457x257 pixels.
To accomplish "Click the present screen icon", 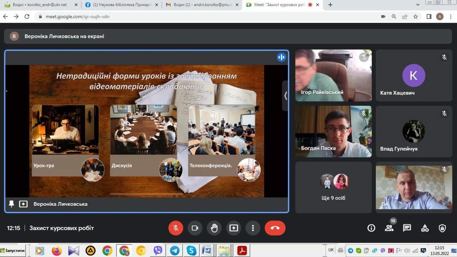I will [x=234, y=228].
